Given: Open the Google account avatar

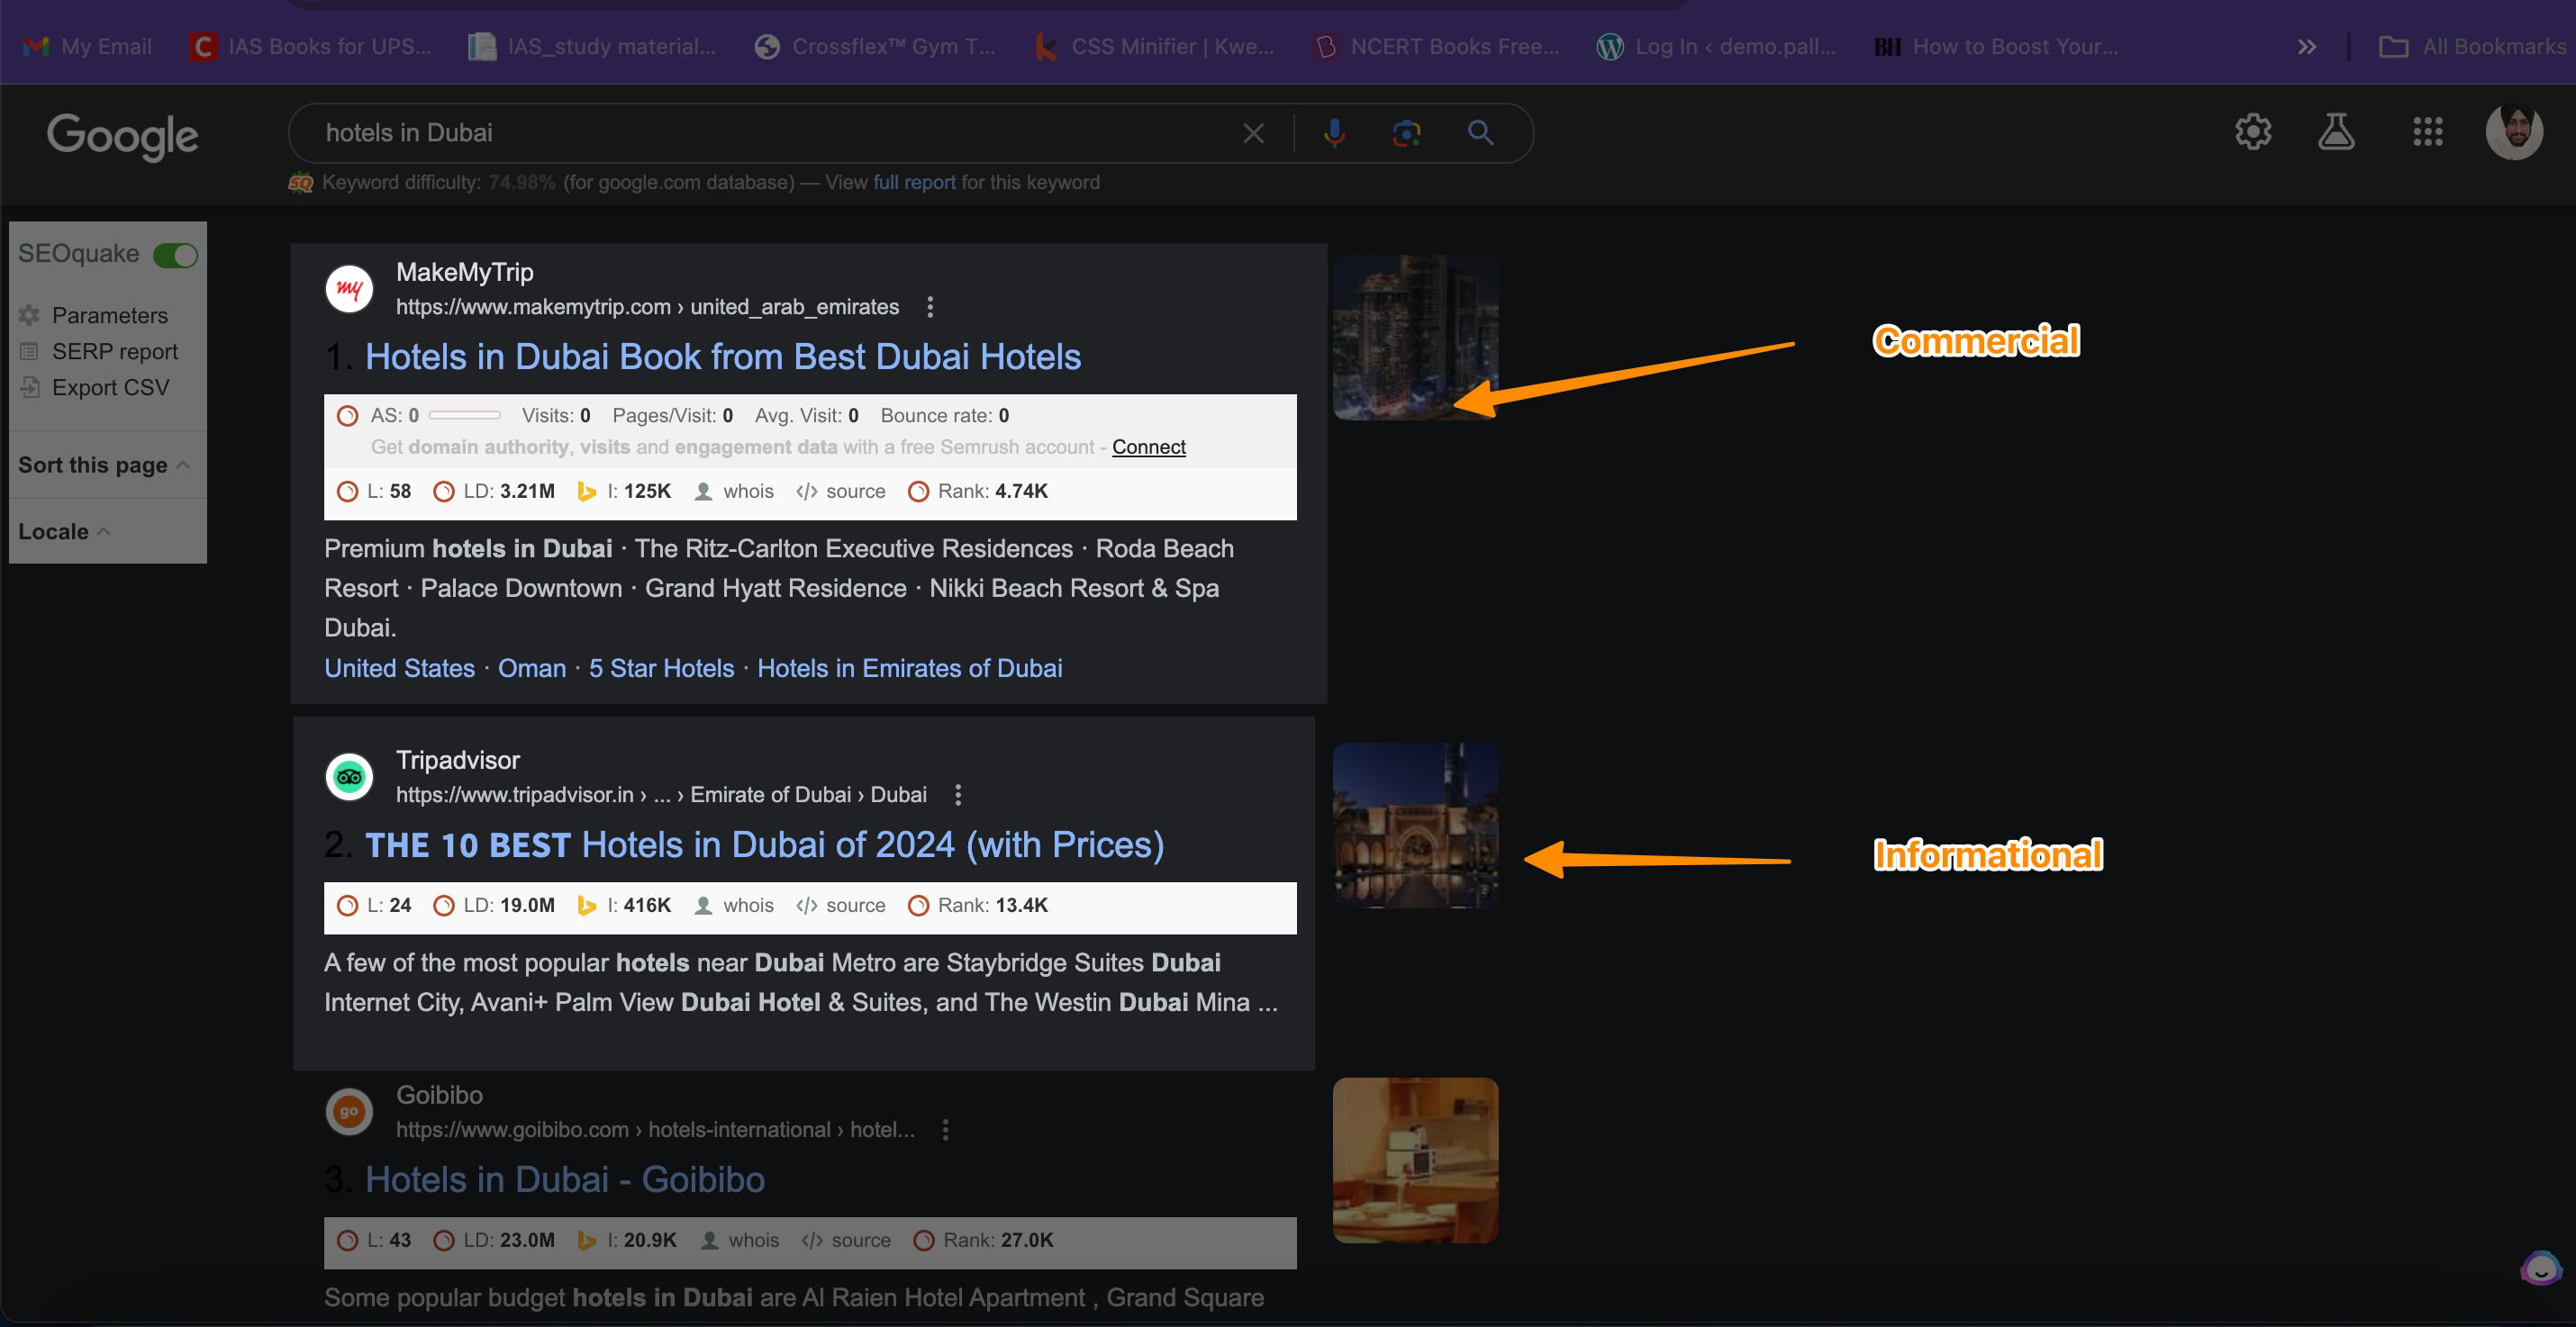Looking at the screenshot, I should [2514, 132].
